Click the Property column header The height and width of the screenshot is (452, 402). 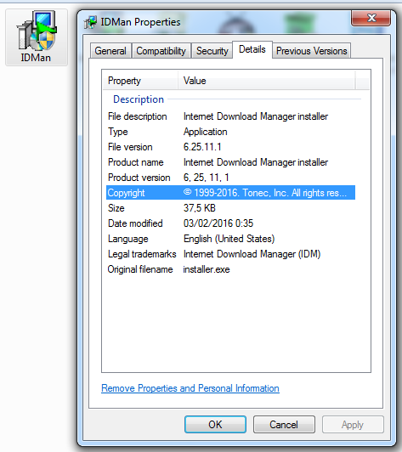coord(140,81)
